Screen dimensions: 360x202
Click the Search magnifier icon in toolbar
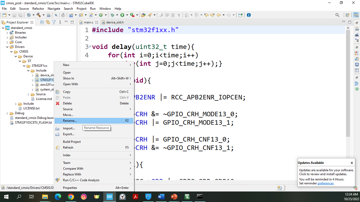coord(337,15)
